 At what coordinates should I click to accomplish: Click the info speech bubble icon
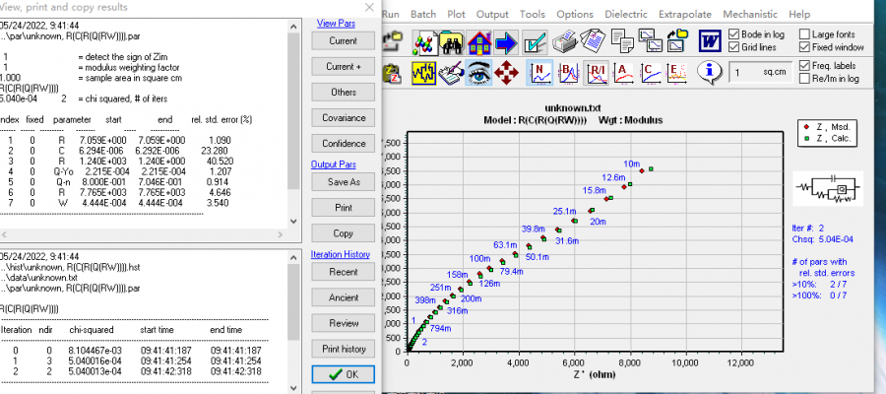click(x=710, y=72)
